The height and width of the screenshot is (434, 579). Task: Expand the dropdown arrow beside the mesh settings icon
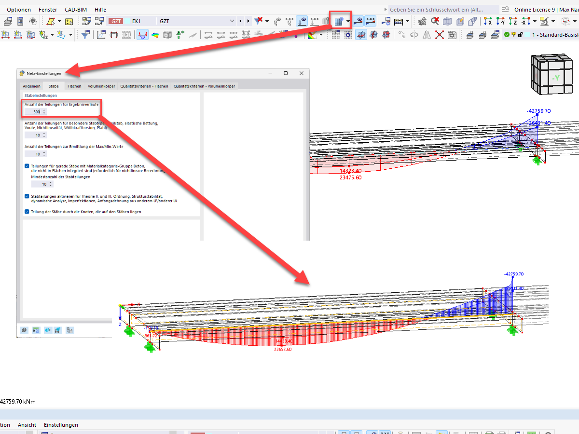pyautogui.click(x=347, y=21)
